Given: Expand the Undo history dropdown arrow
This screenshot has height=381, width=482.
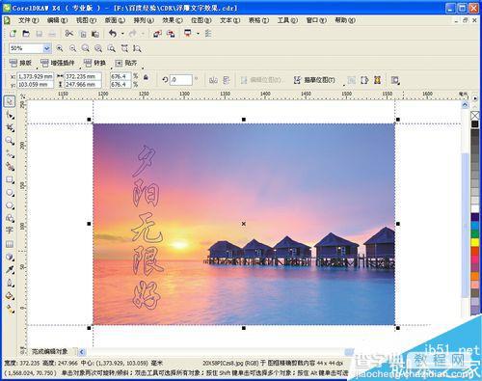Looking at the screenshot, I should pyautogui.click(x=122, y=34).
